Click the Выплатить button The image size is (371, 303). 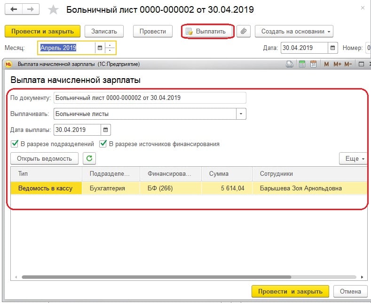pyautogui.click(x=207, y=32)
